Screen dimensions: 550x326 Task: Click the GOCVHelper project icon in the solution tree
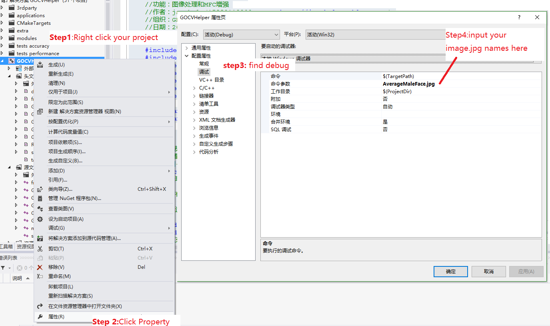point(12,61)
